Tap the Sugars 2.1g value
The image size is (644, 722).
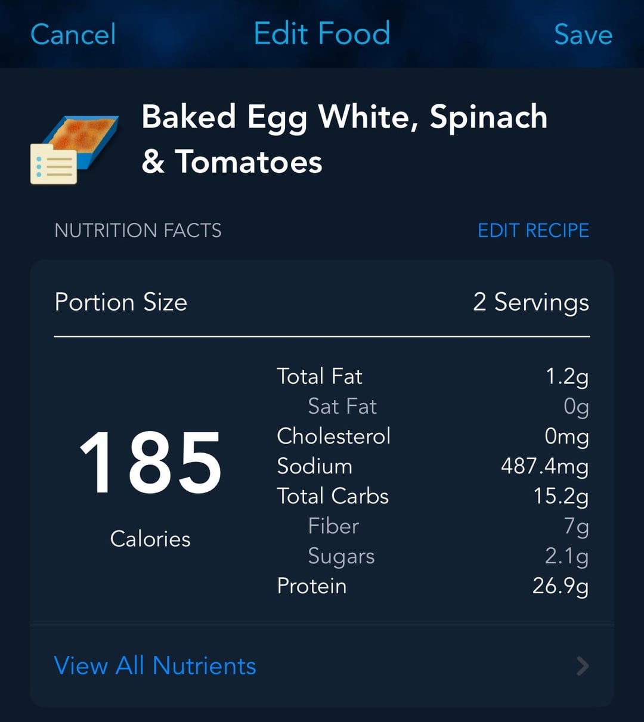[566, 556]
